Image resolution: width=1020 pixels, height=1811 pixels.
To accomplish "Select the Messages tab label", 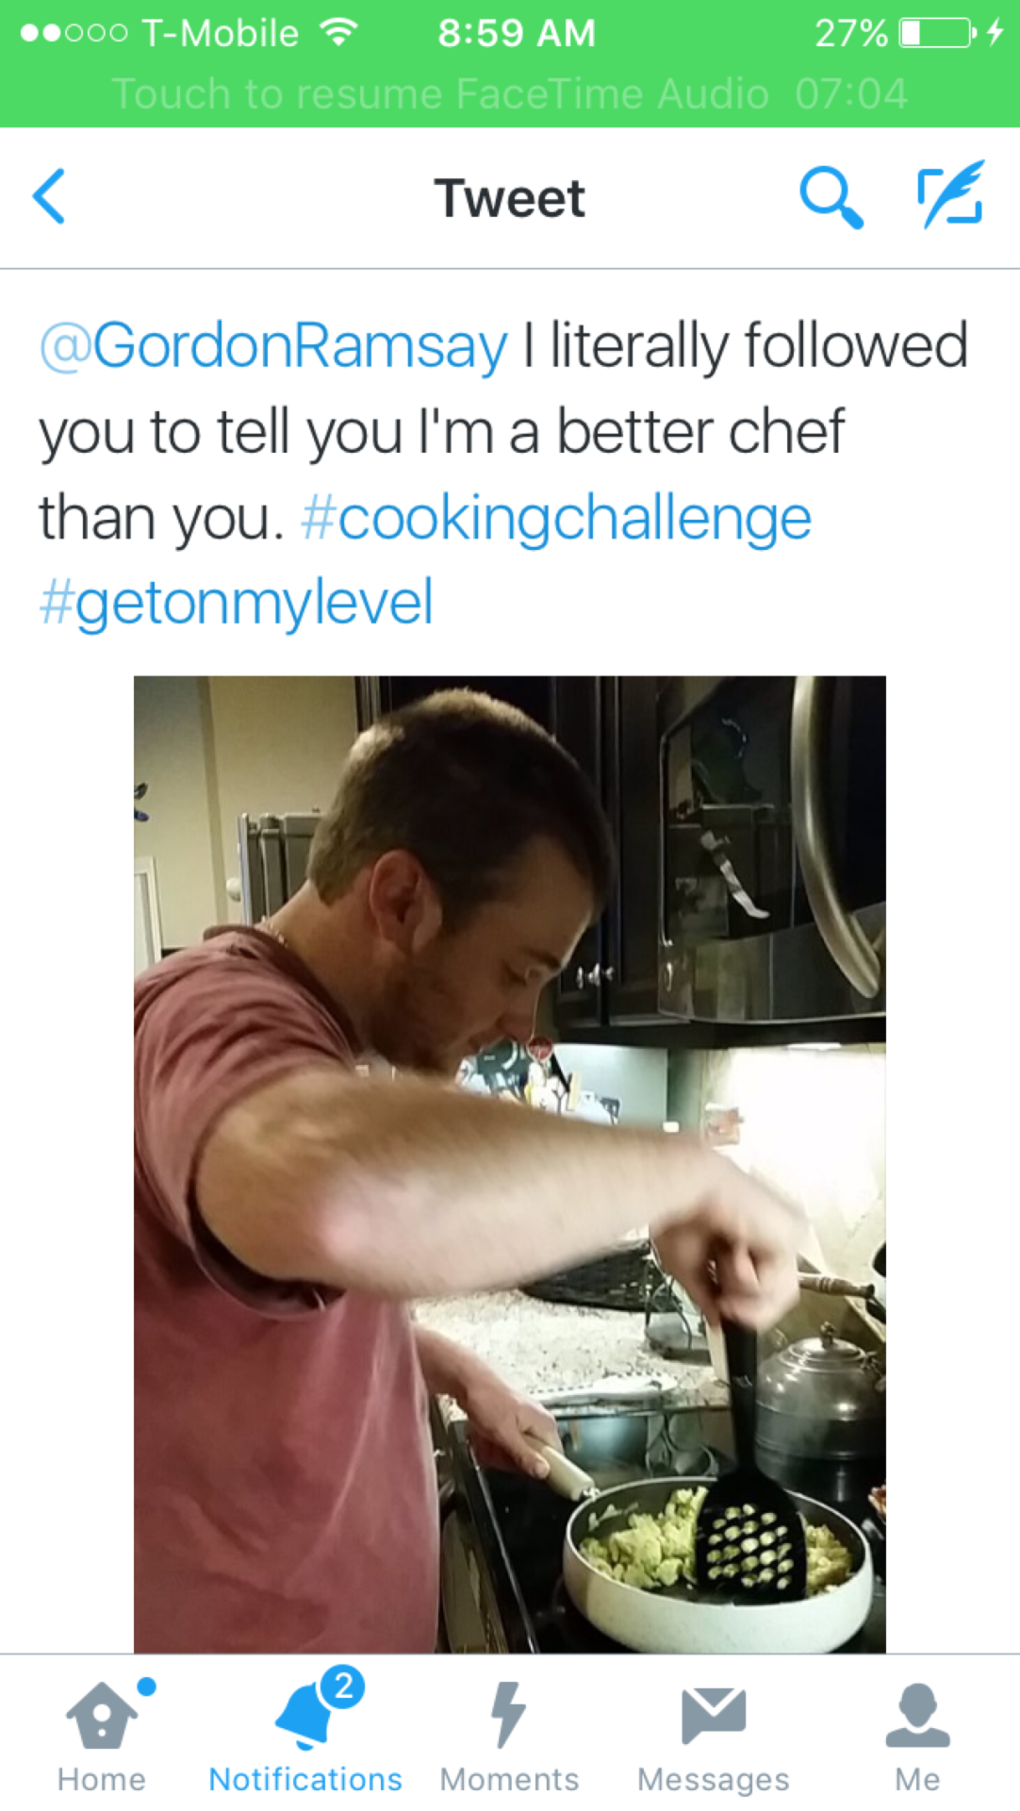I will [714, 1781].
